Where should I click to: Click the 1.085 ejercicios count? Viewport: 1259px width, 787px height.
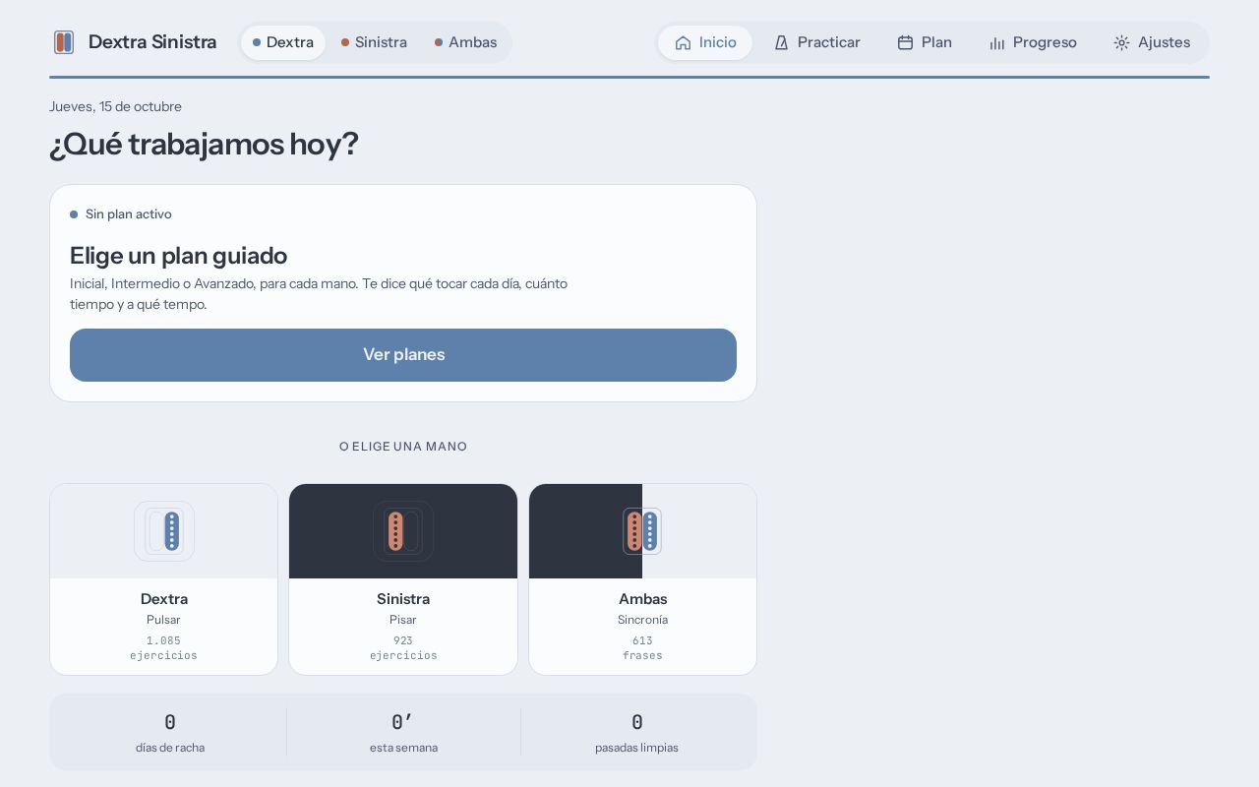(164, 647)
